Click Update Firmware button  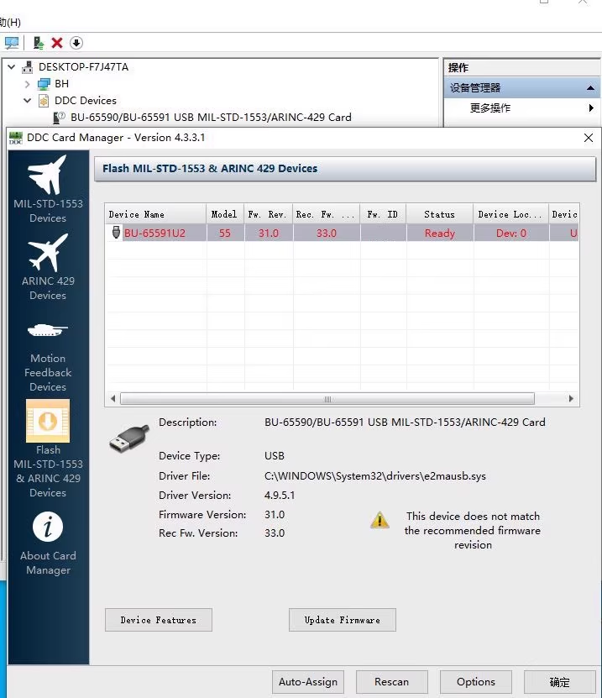pos(343,620)
